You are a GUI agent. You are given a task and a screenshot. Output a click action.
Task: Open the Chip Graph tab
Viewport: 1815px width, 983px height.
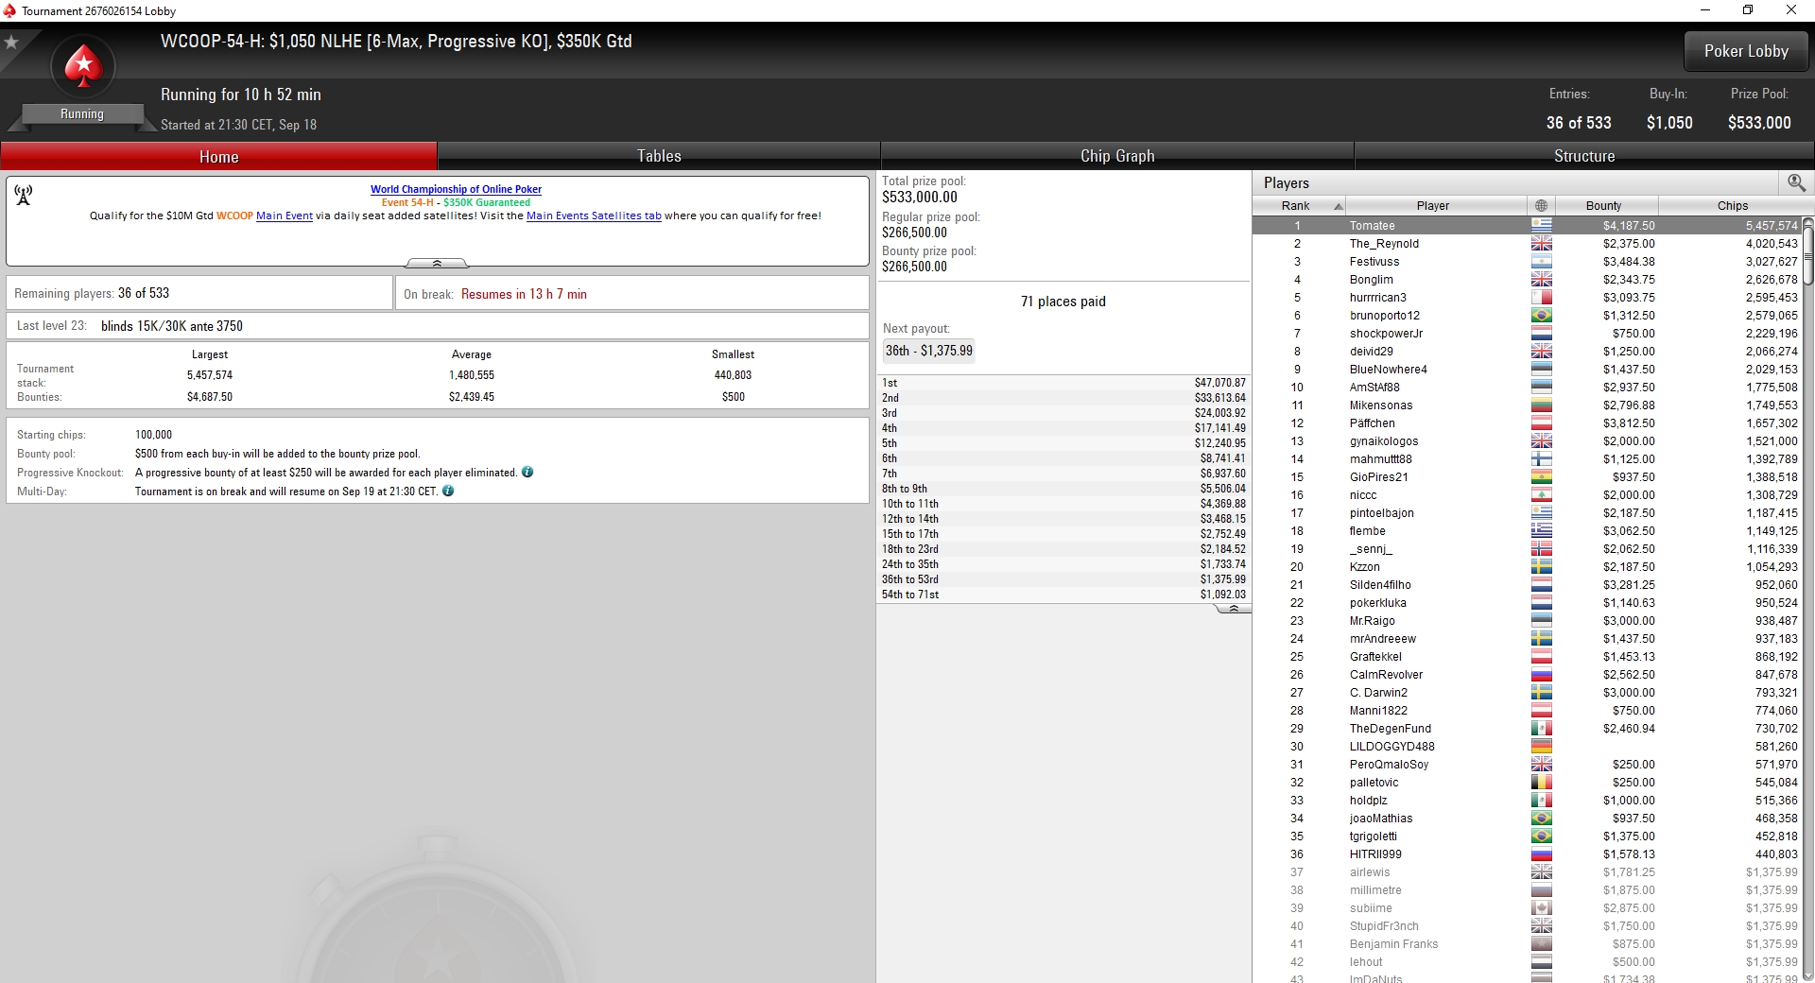tap(1117, 156)
